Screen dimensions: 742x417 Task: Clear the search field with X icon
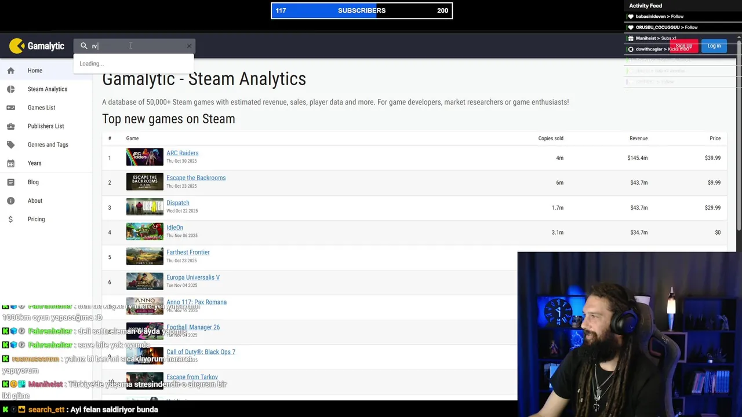[x=189, y=46]
